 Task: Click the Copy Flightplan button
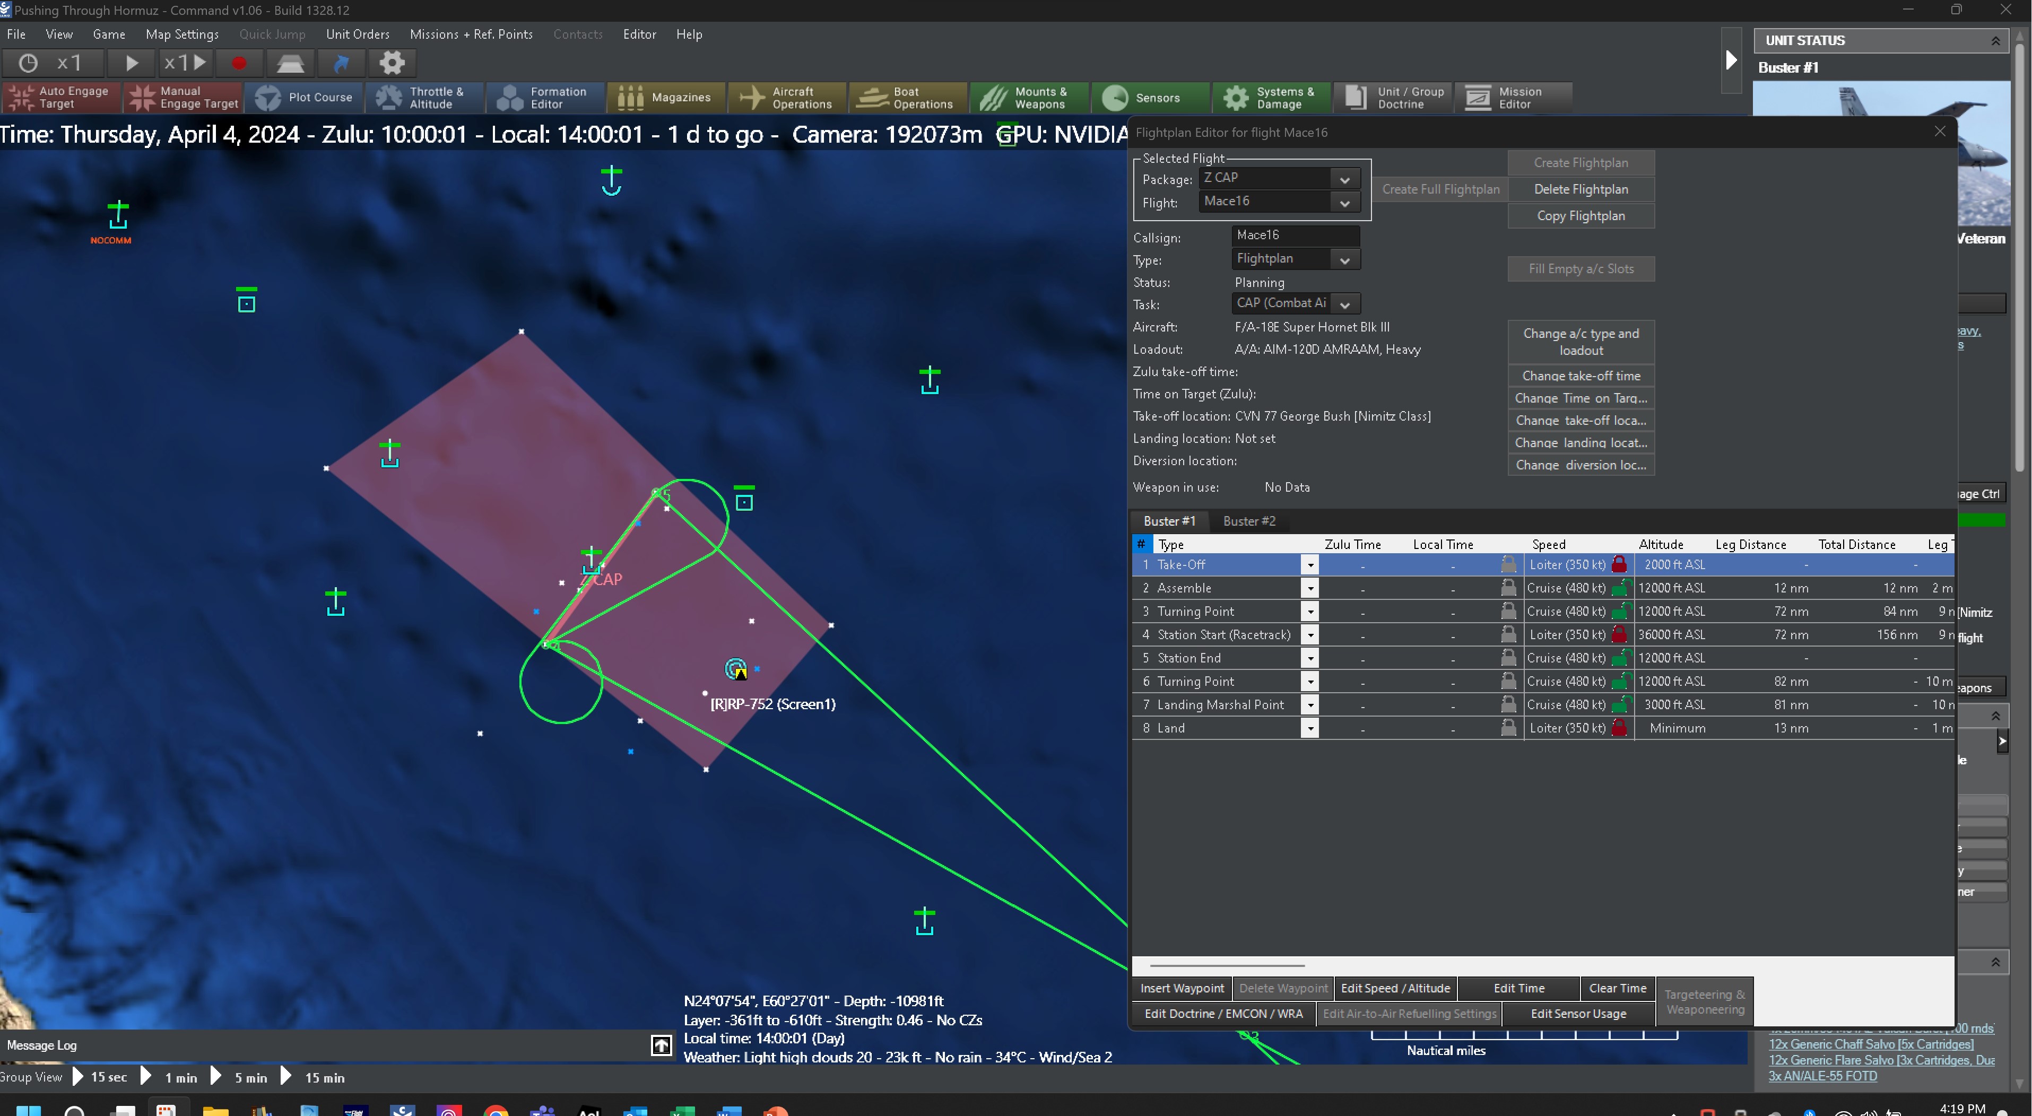[1581, 215]
